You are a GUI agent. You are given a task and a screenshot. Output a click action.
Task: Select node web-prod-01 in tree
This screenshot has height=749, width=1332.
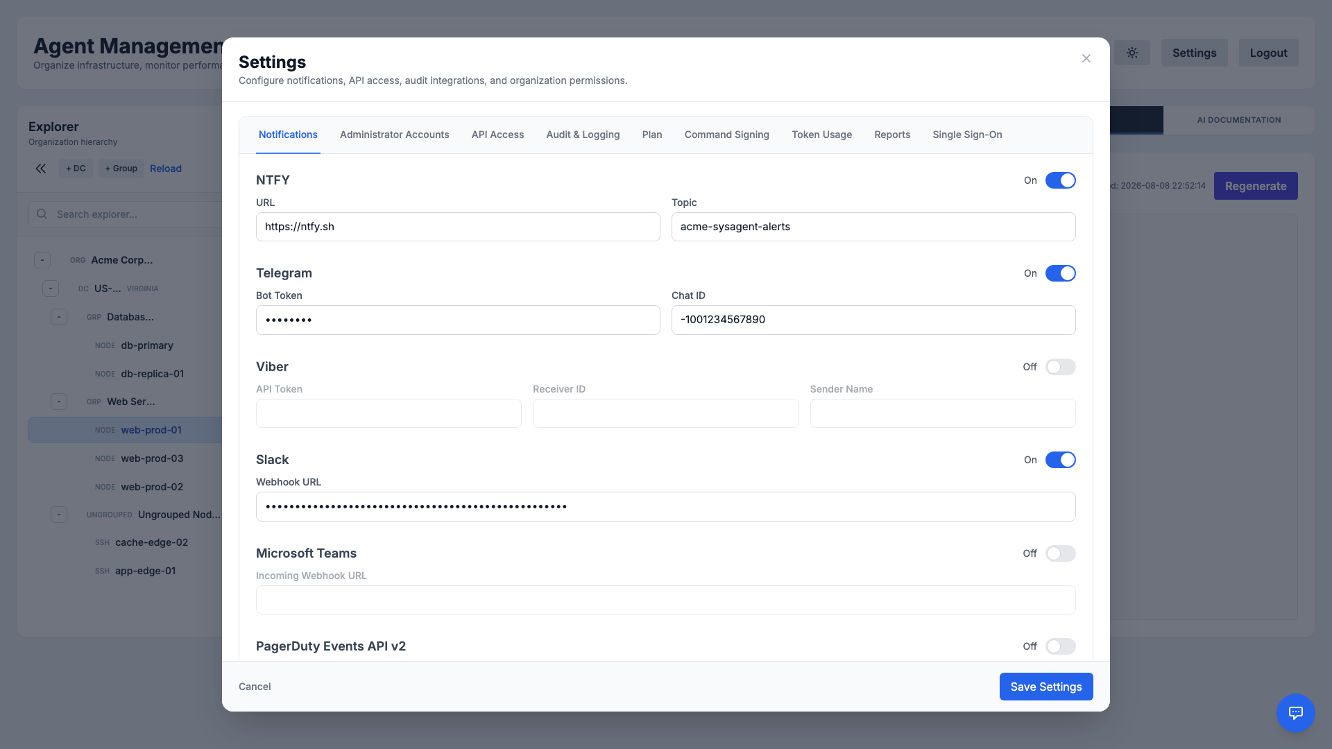(x=125, y=430)
